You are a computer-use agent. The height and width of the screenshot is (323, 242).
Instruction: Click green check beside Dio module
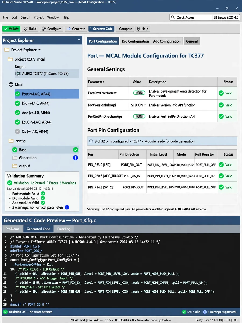(17, 103)
